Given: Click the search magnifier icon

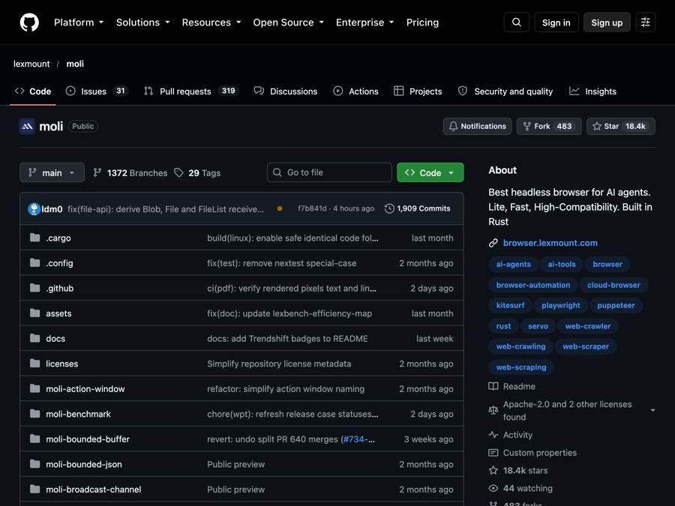Looking at the screenshot, I should (516, 22).
